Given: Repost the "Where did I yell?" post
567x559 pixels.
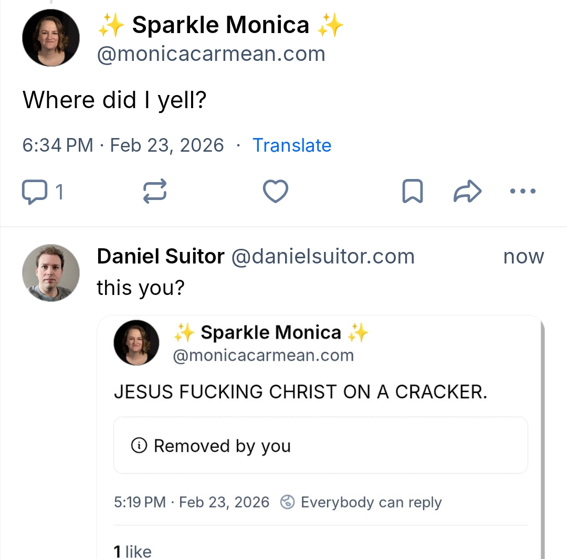Looking at the screenshot, I should coord(155,191).
